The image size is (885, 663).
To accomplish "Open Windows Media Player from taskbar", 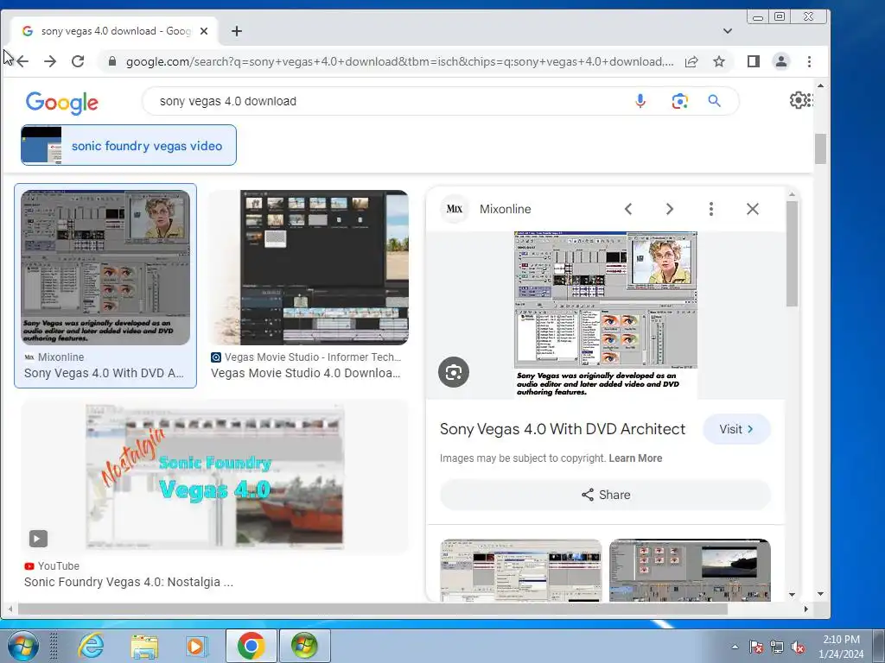I will click(196, 646).
